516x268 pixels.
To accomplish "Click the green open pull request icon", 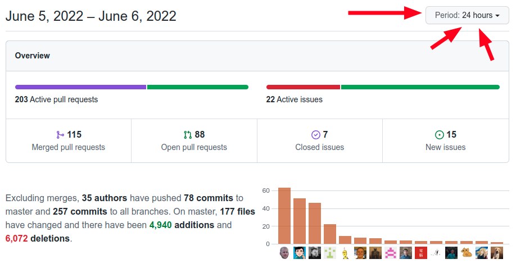I will pos(188,135).
